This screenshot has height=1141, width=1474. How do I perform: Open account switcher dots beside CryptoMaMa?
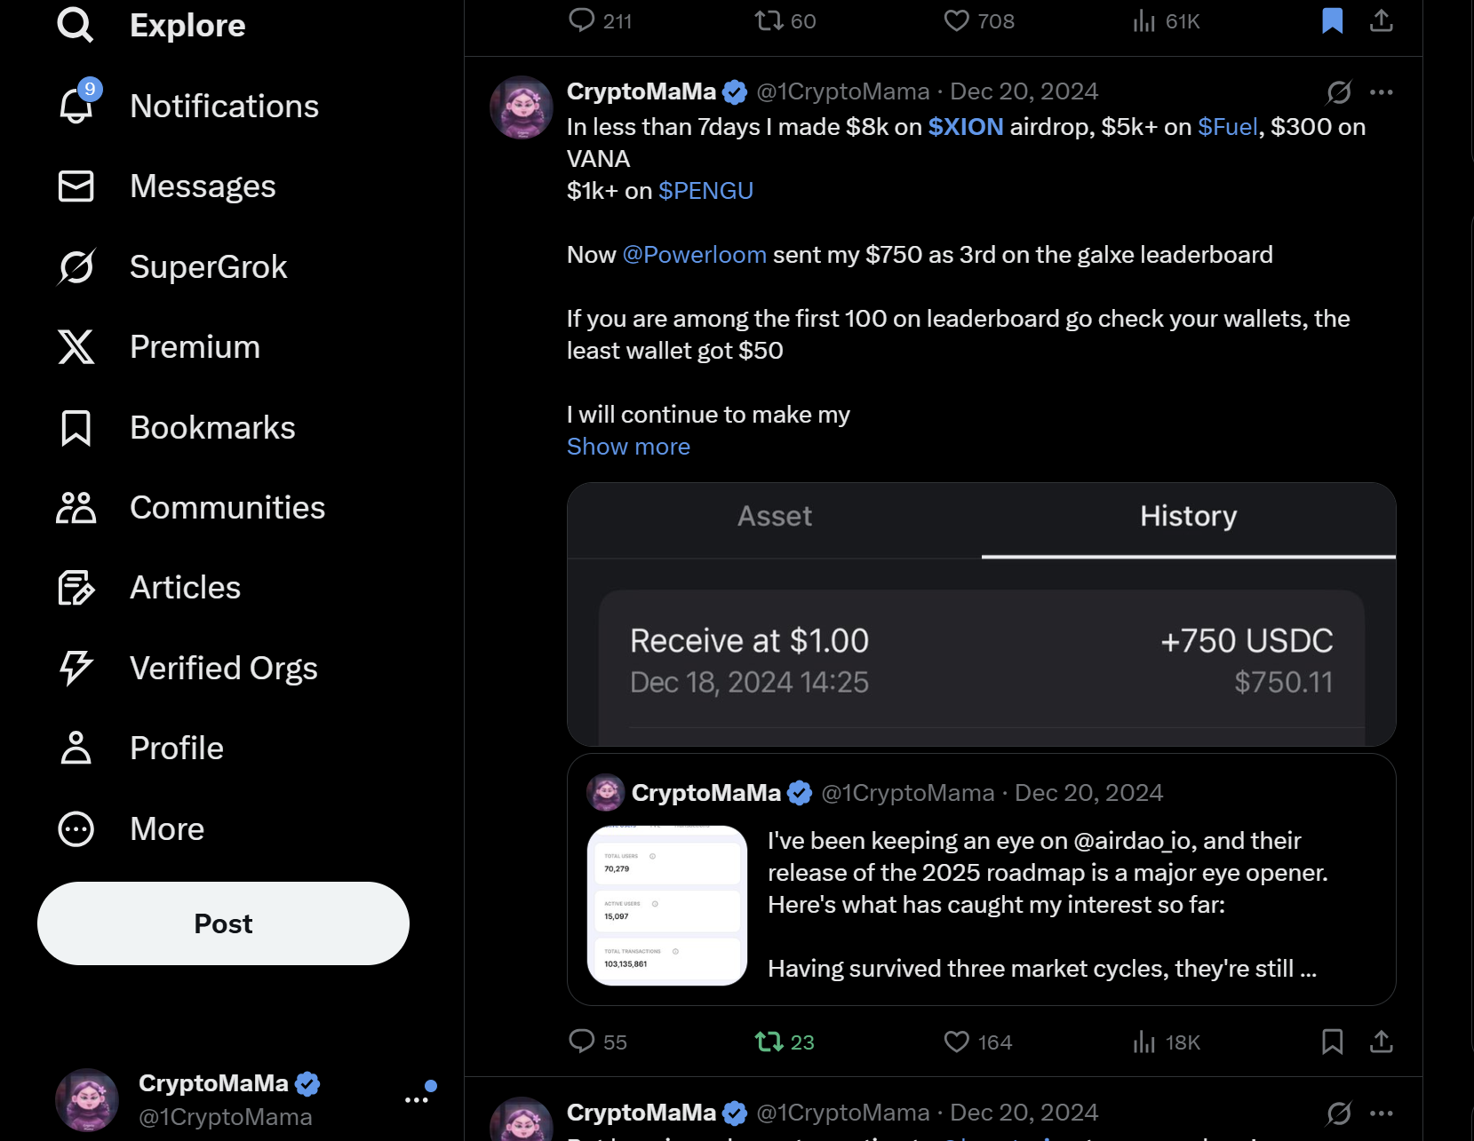(416, 1099)
